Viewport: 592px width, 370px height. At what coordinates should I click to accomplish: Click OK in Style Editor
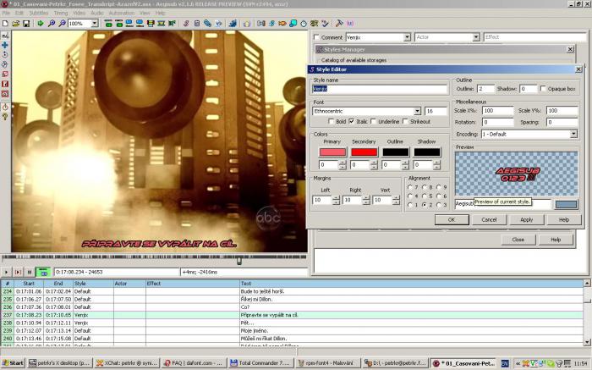(452, 219)
